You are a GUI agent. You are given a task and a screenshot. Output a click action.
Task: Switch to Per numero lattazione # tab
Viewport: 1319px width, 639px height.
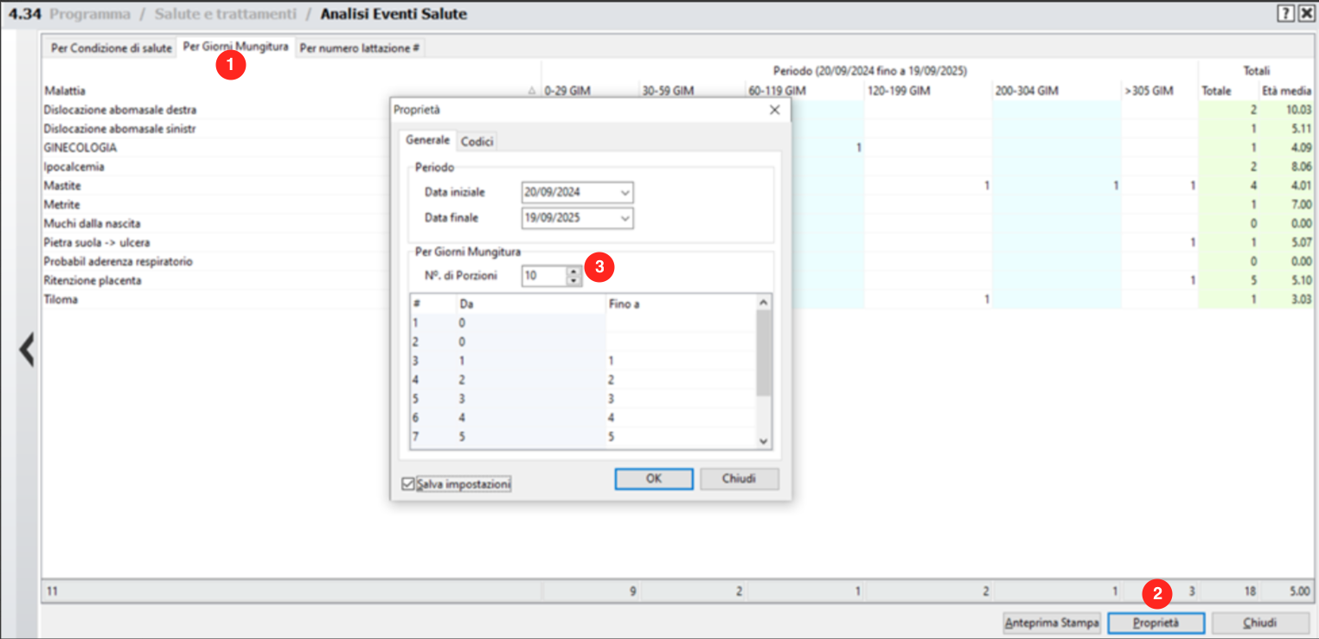point(359,48)
